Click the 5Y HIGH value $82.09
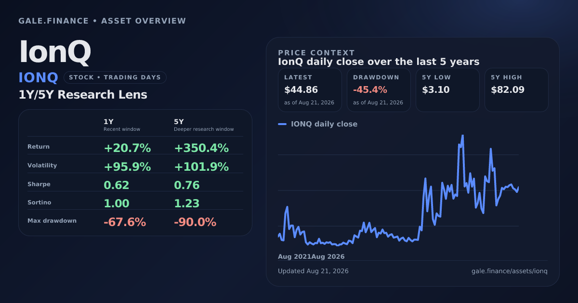Viewport: 578px width, 303px height. [508, 90]
